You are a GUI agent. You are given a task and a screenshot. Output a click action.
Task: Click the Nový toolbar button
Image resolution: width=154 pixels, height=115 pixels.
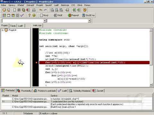[x=44, y=15]
